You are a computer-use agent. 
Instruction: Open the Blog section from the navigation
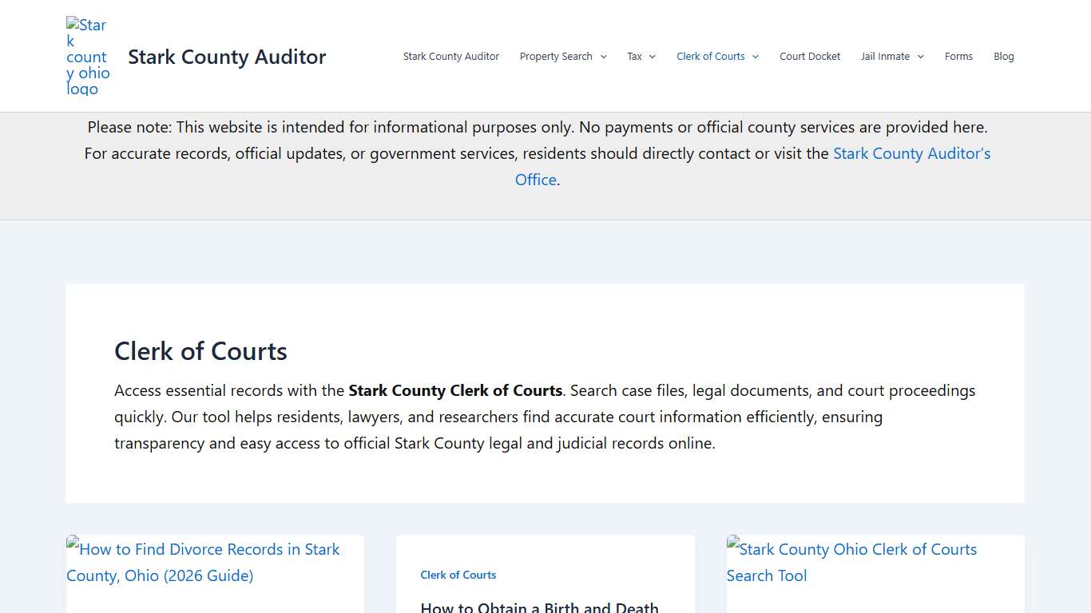pyautogui.click(x=1003, y=56)
